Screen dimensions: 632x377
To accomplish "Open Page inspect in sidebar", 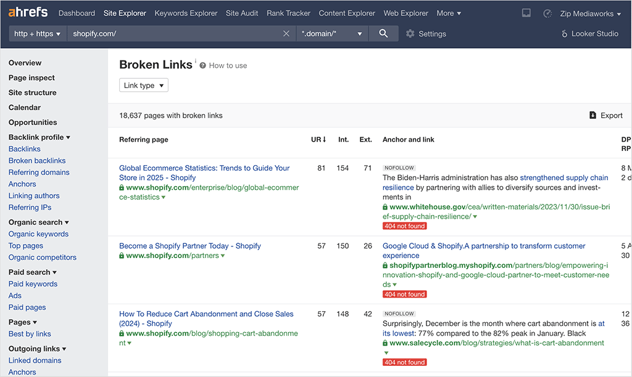I will click(31, 78).
